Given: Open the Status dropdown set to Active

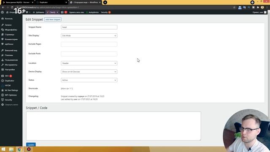Looking at the screenshot, I should point(89,80).
